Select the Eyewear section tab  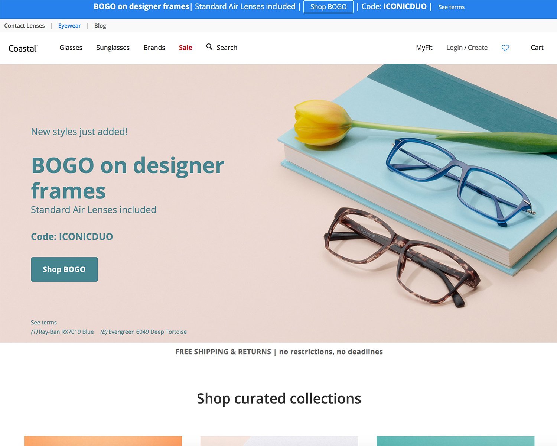69,26
